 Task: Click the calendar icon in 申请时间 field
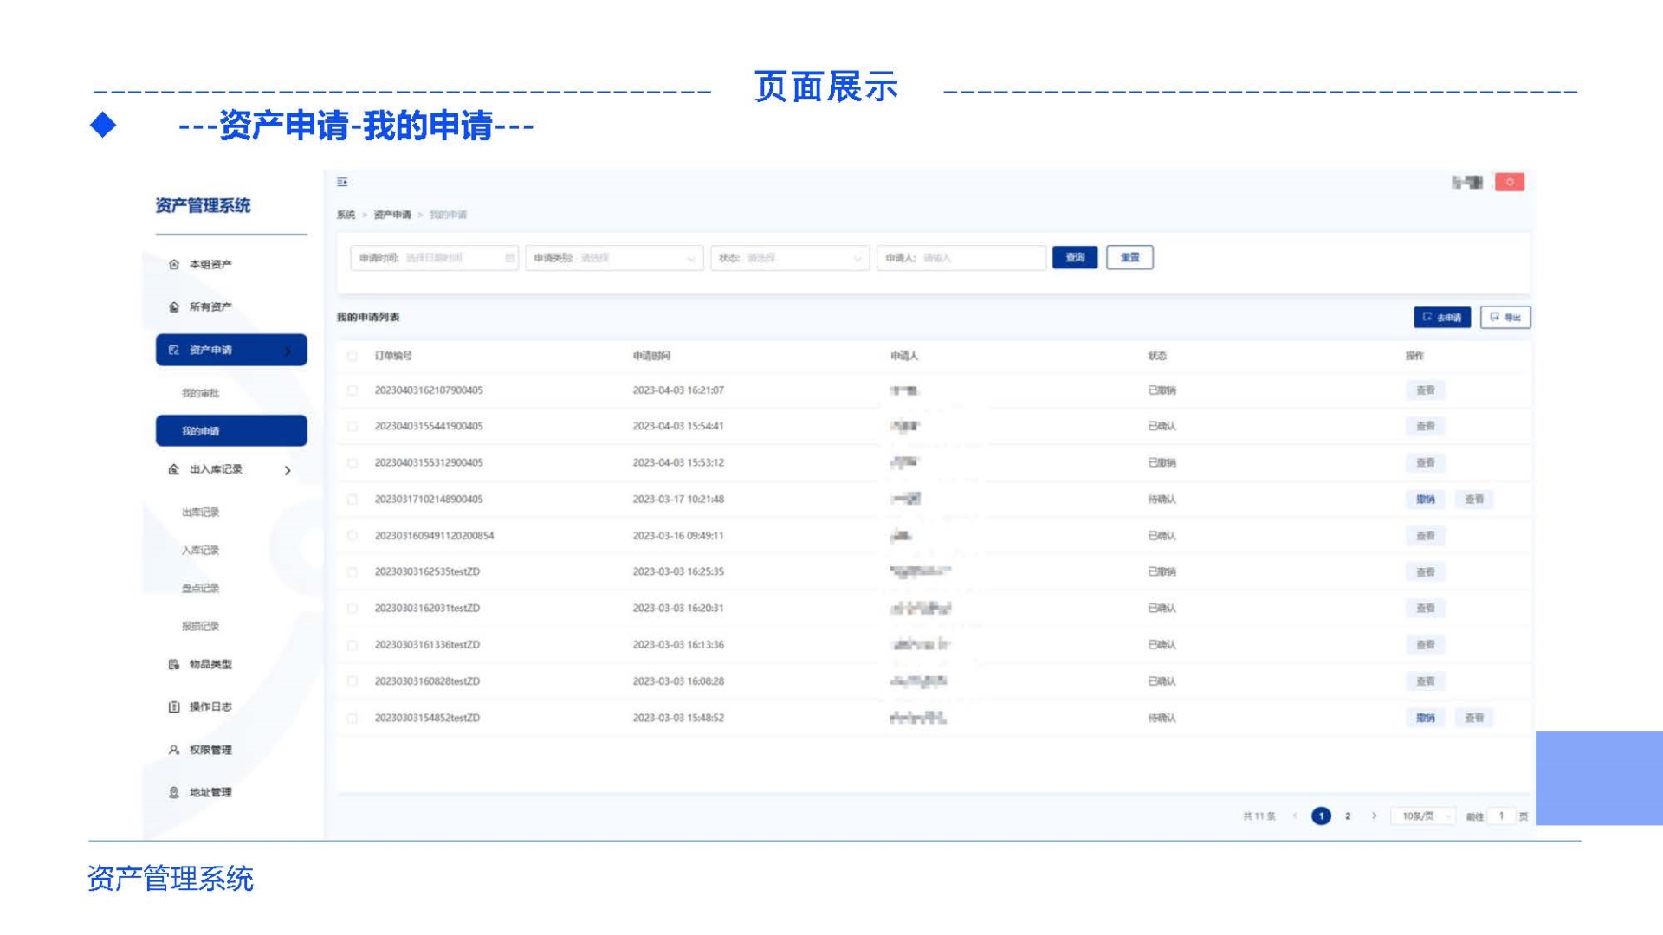tap(509, 258)
